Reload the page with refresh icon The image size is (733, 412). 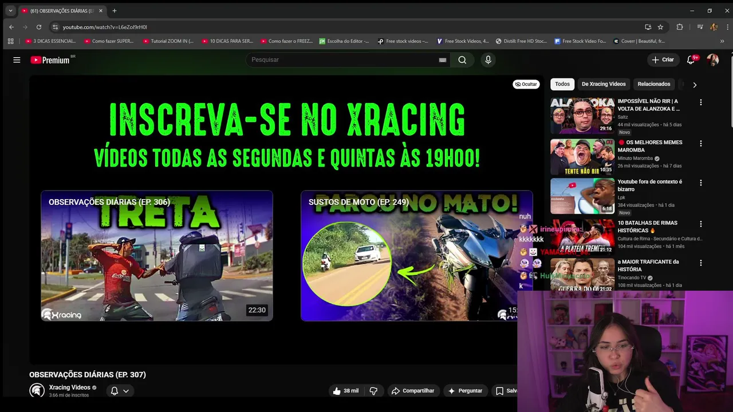[39, 27]
